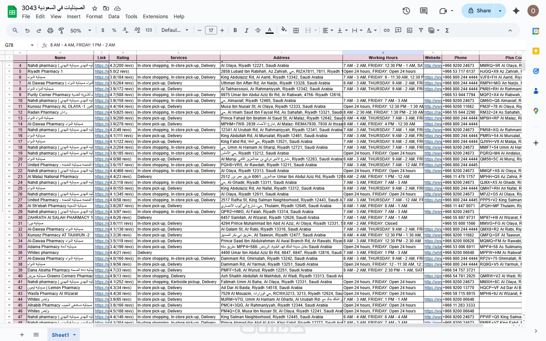Open Functions sigma icon

(447, 30)
